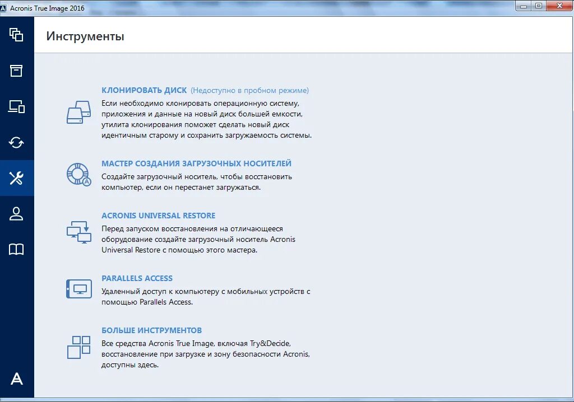Open the Backup section in sidebar

[16, 35]
